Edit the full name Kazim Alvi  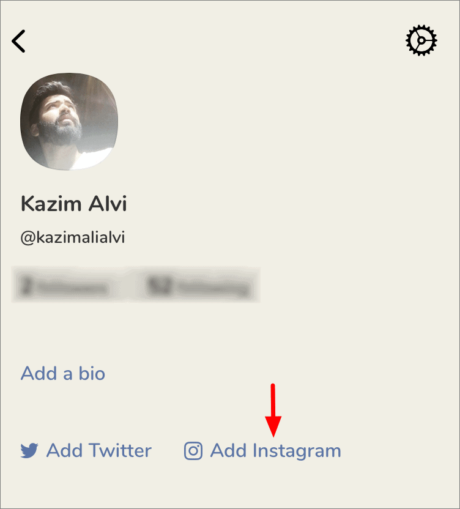click(73, 204)
